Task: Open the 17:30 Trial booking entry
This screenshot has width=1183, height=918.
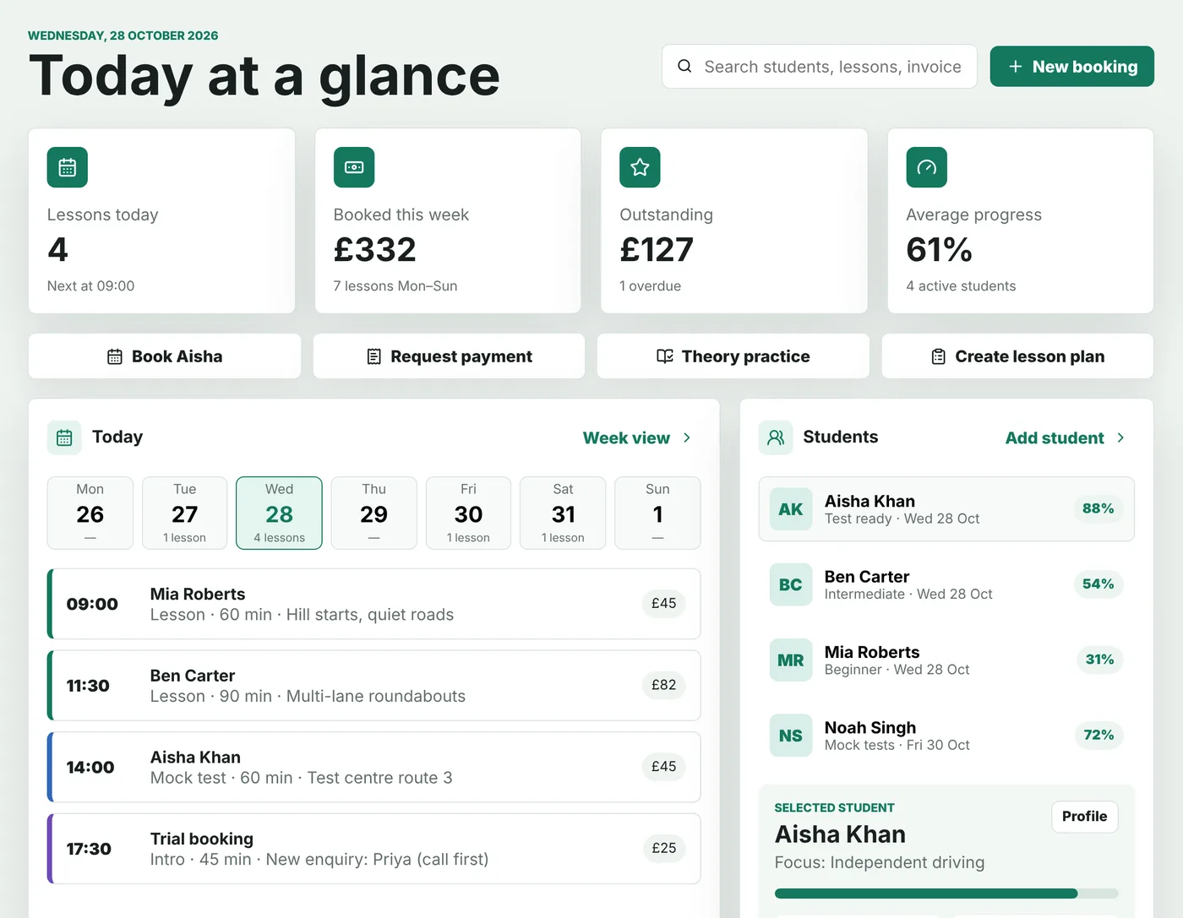Action: (374, 849)
